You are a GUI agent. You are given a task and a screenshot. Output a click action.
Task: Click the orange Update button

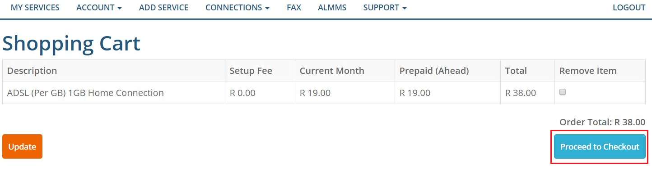[x=22, y=146]
